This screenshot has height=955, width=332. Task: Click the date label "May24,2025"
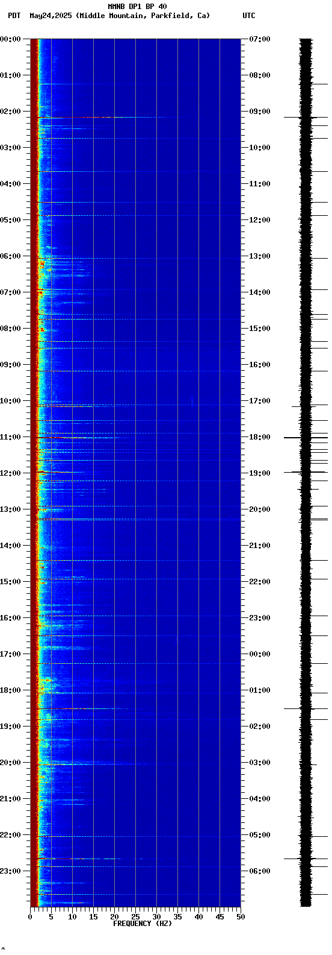51,16
